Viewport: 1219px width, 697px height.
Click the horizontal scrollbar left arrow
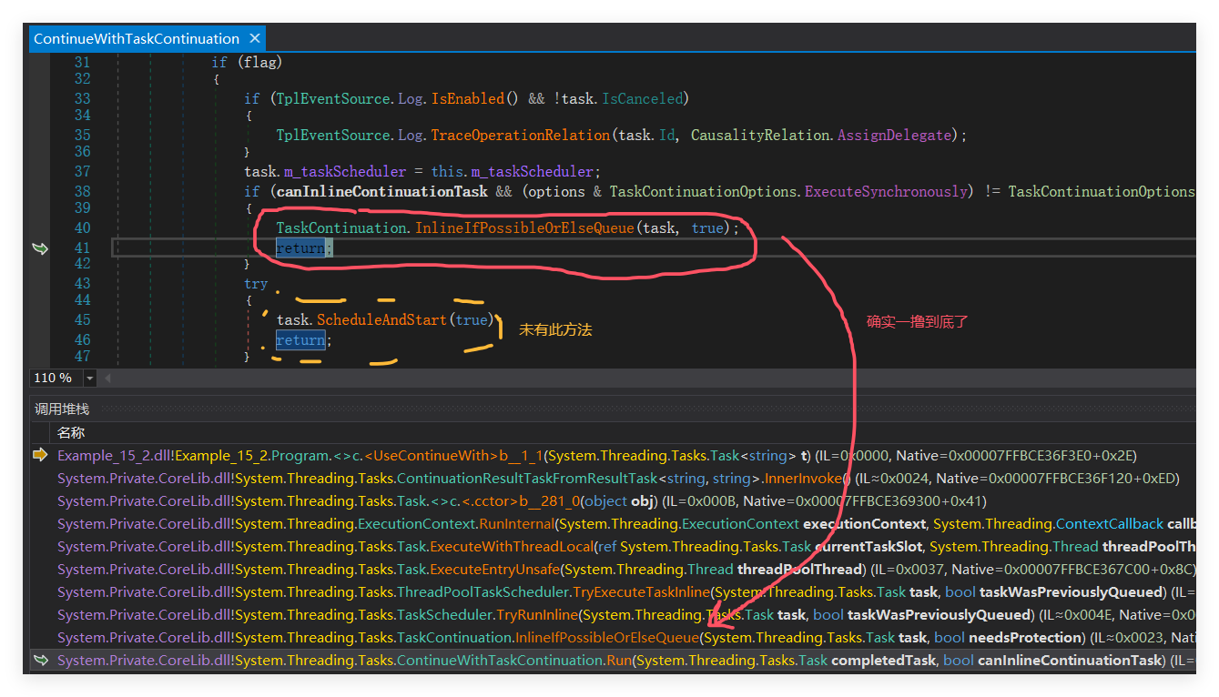tap(109, 378)
